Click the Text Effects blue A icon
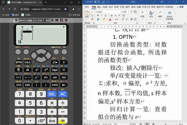This screenshot has width=187, height=125. tap(98, 19)
